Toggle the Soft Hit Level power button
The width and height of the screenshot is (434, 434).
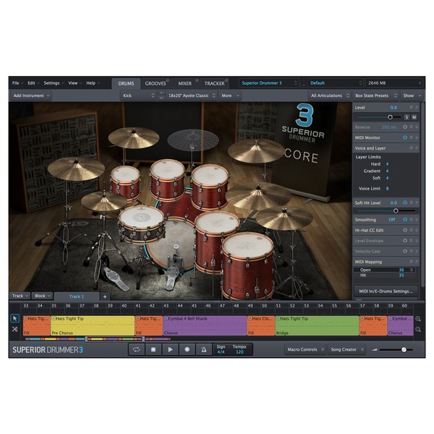[405, 203]
